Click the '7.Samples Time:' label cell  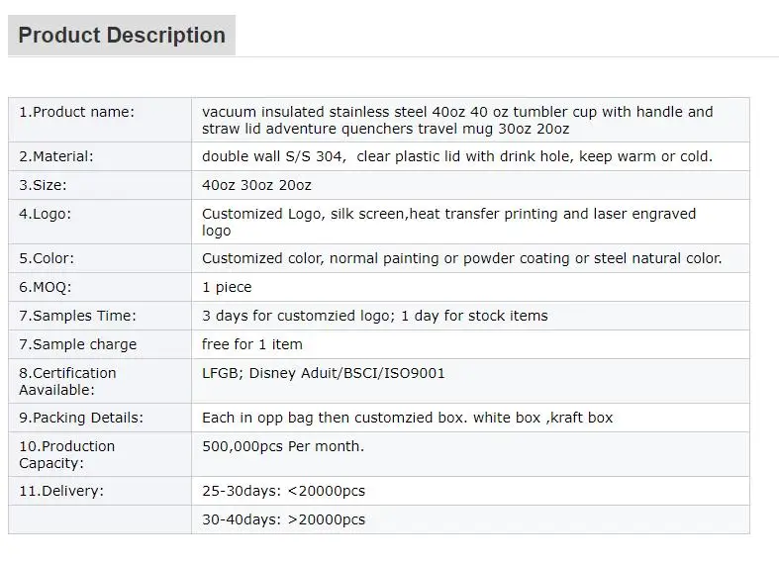[77, 316]
